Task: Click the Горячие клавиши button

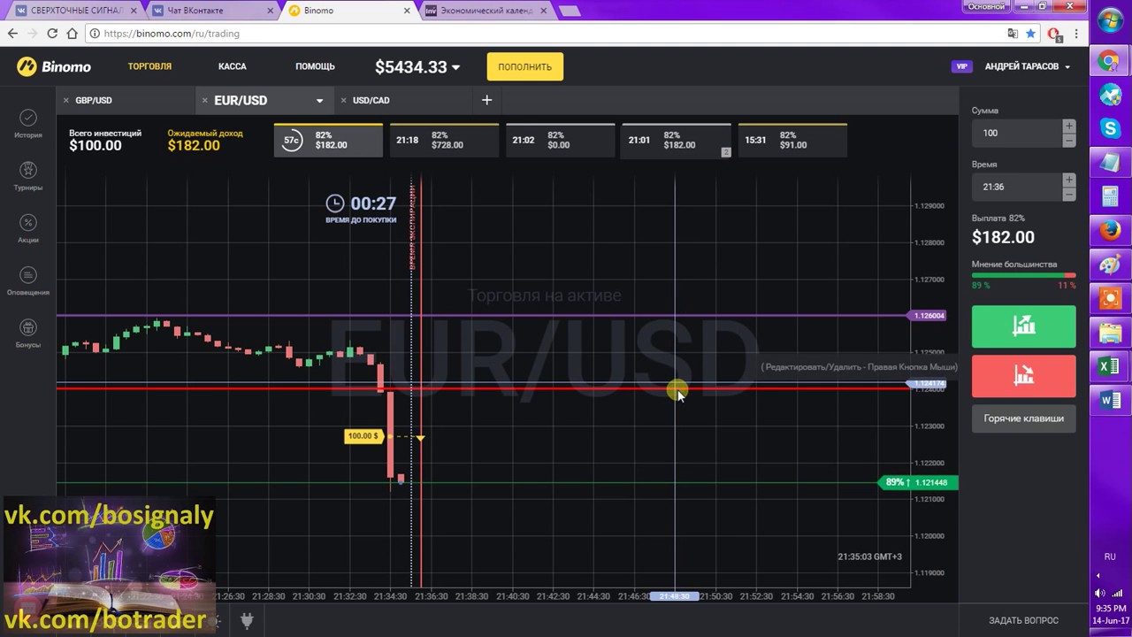Action: click(1023, 418)
